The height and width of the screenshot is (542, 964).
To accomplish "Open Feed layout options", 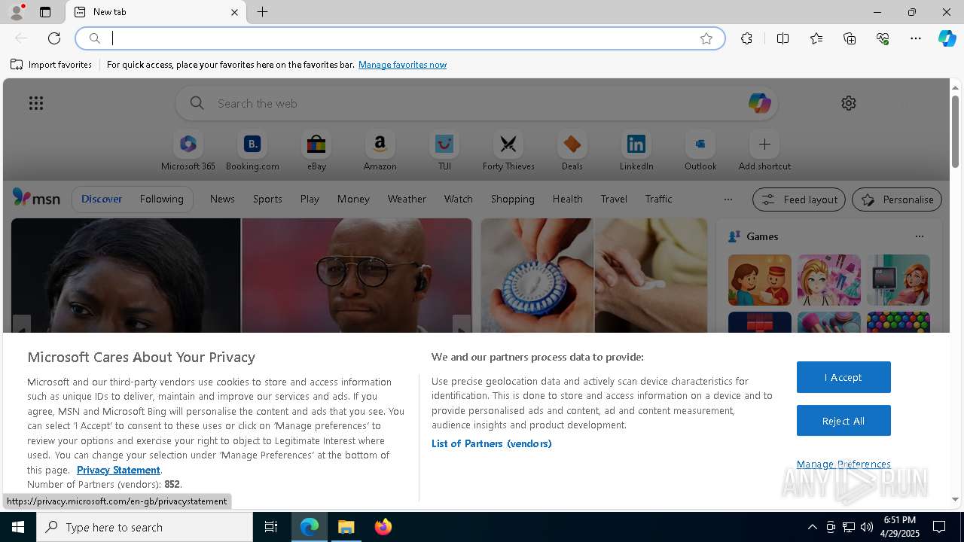I will tap(798, 199).
